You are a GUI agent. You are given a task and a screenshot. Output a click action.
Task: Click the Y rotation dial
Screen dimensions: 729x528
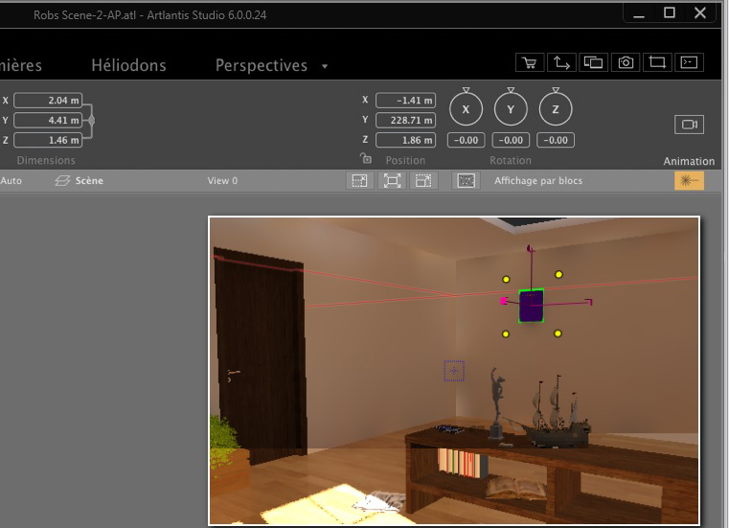pyautogui.click(x=511, y=110)
